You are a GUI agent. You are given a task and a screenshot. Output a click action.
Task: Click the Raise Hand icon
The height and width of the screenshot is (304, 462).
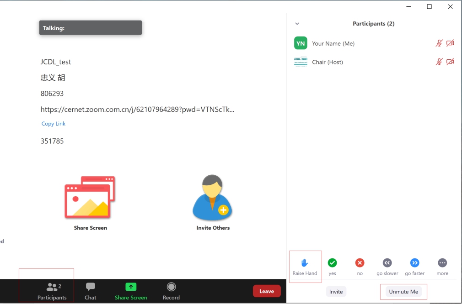click(305, 263)
